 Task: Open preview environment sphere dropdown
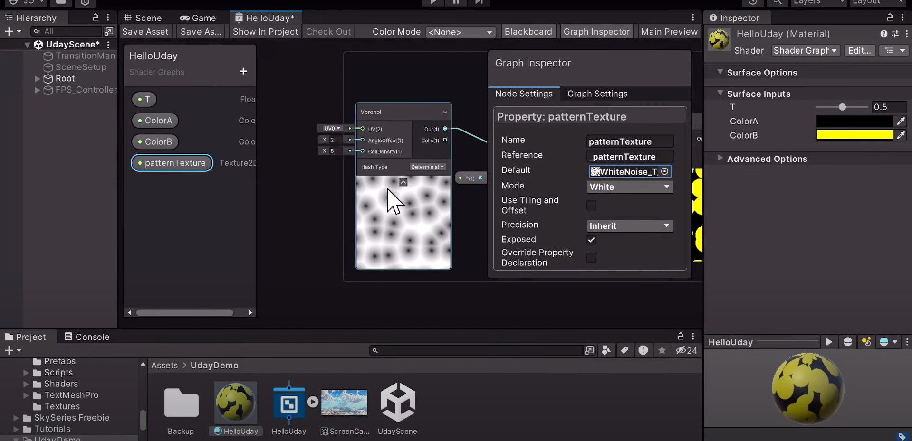(x=888, y=342)
